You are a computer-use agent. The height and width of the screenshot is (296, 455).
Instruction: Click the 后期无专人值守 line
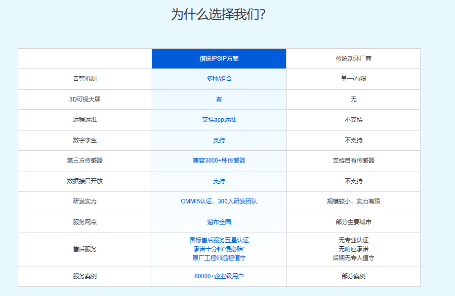[353, 258]
